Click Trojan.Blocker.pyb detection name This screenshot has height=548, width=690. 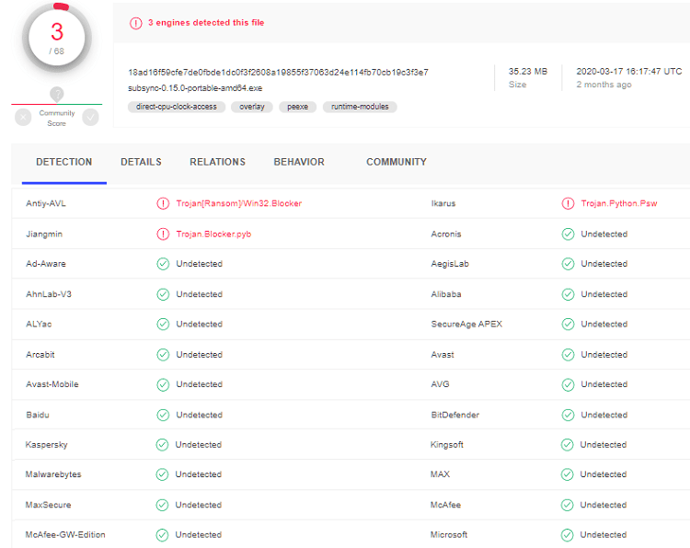(x=213, y=234)
